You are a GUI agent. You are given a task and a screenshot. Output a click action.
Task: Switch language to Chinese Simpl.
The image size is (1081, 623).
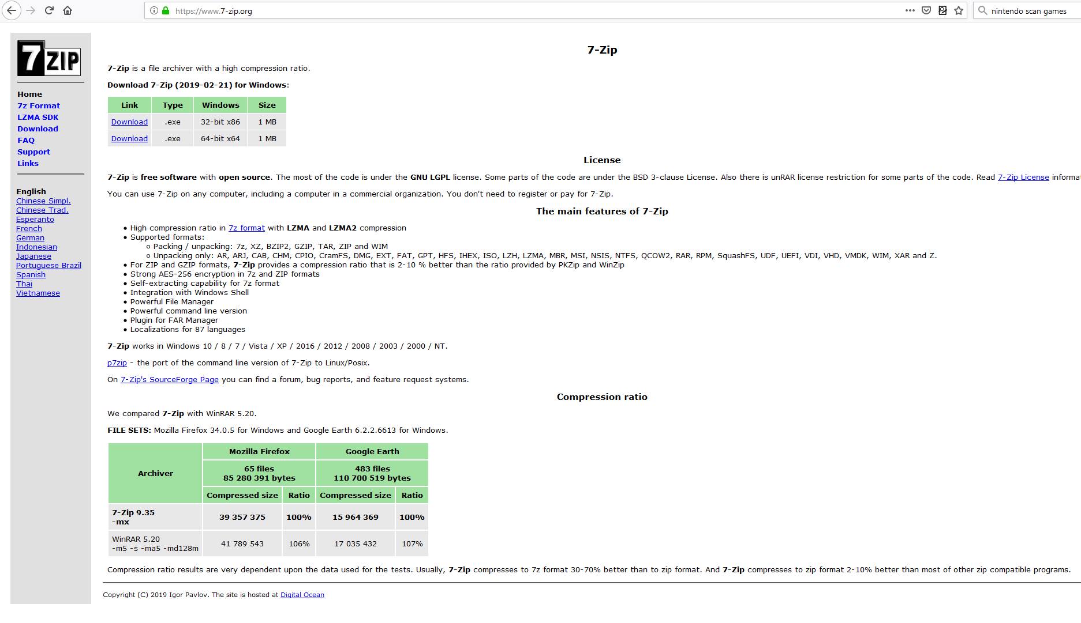pyautogui.click(x=43, y=201)
